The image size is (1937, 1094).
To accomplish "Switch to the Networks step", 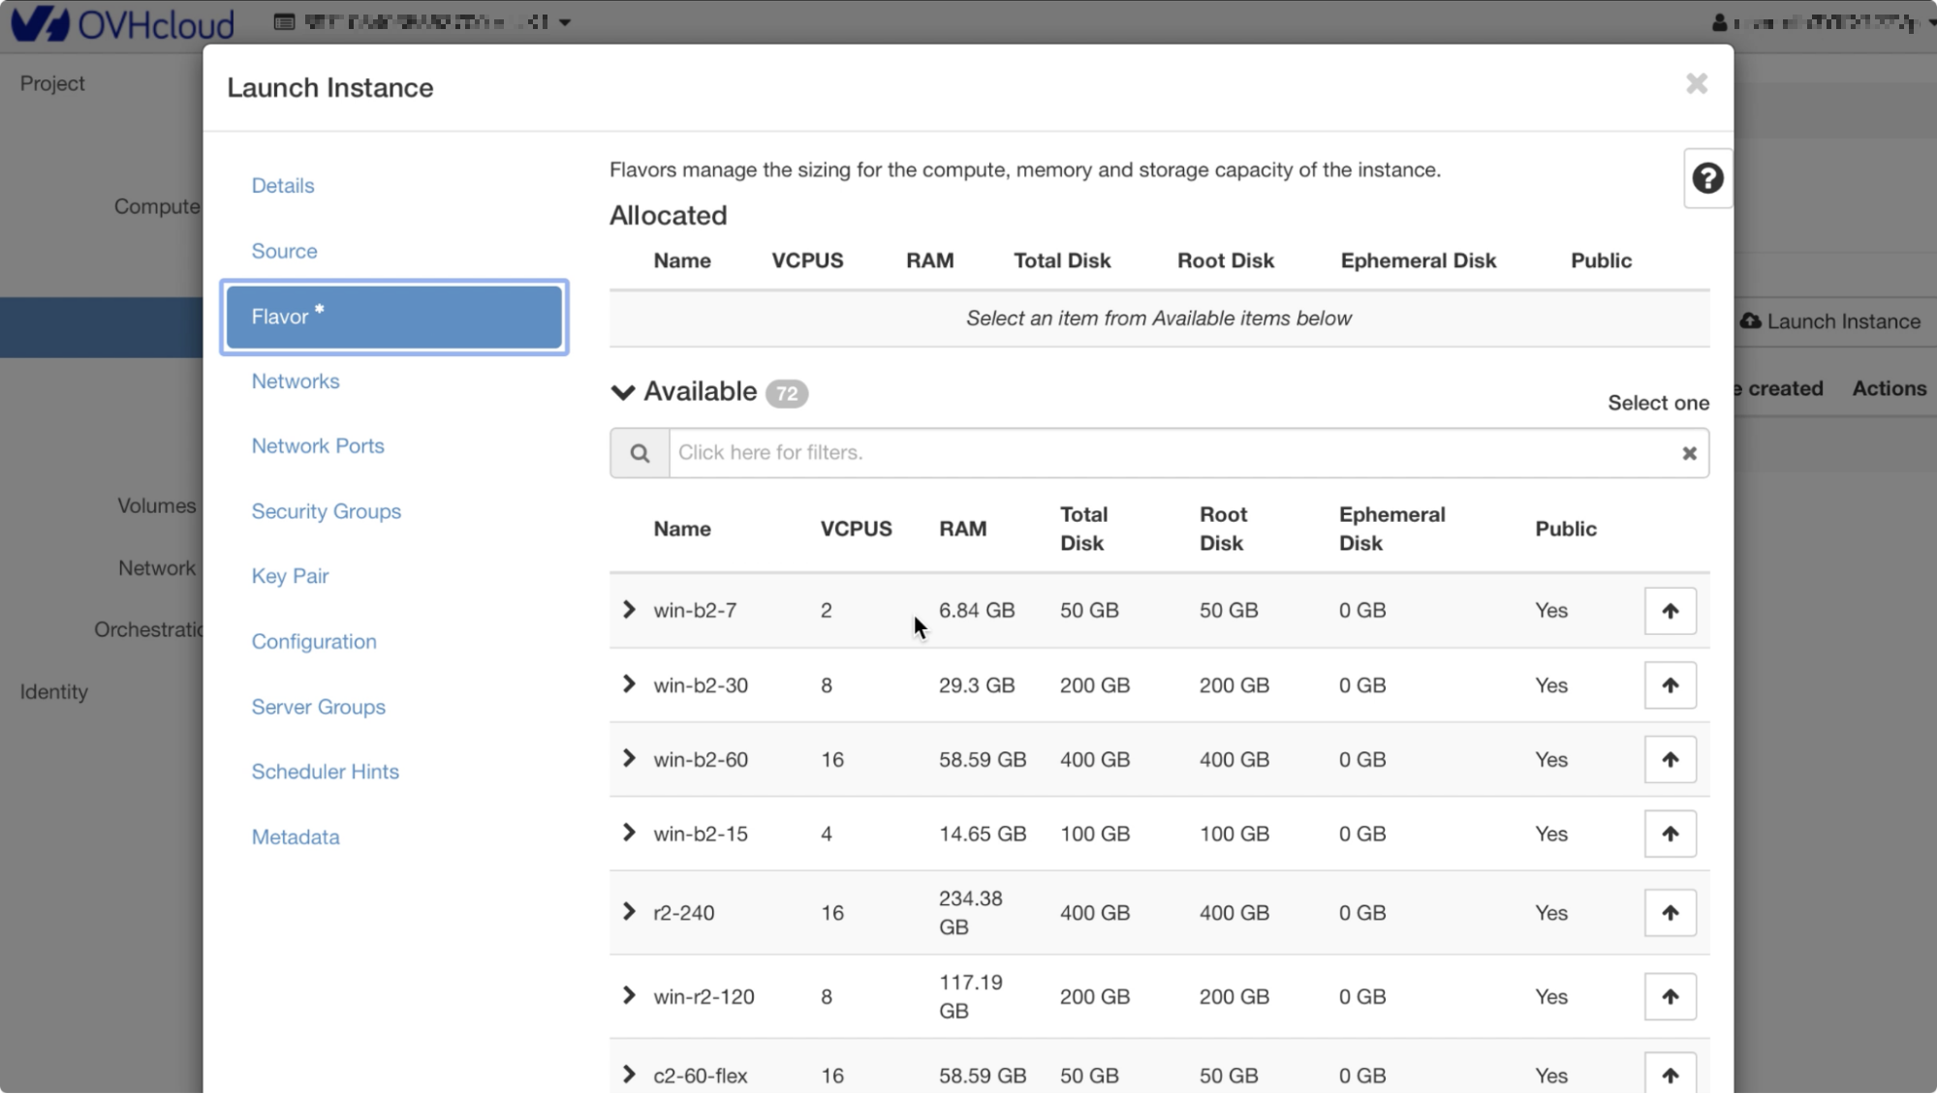I will (296, 381).
